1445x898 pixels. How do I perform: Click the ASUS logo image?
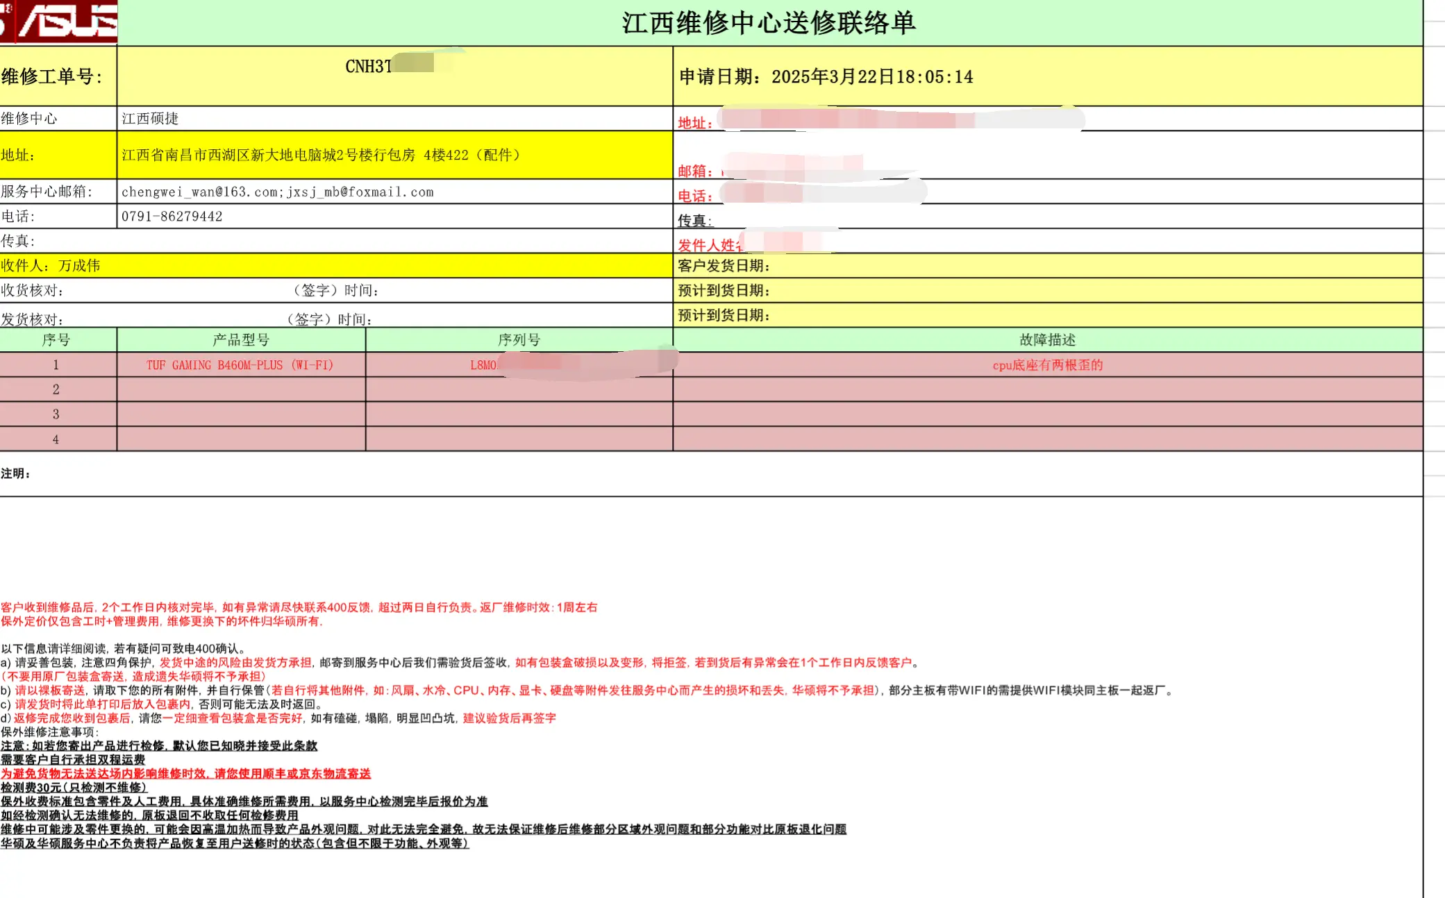tap(58, 22)
